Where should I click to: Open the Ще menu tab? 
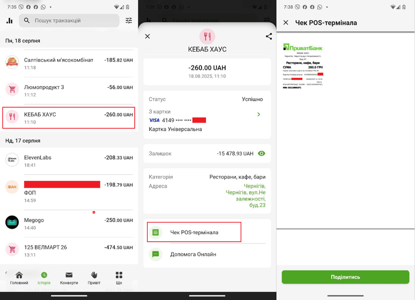119,278
